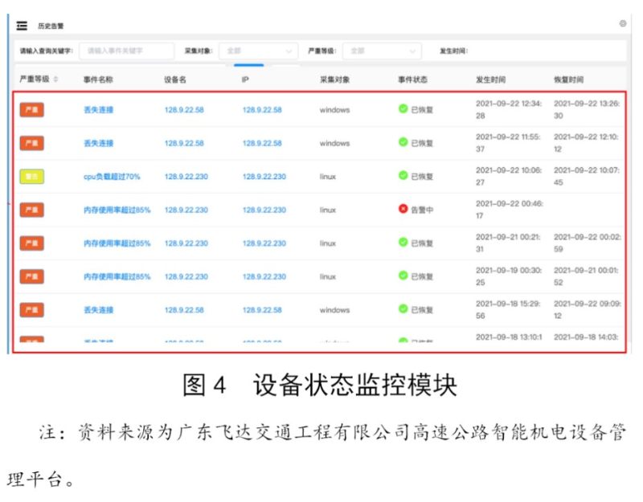Click the keyword search input field

126,51
